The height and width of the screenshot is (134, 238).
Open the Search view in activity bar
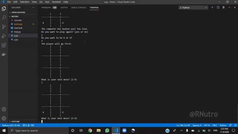[4, 17]
